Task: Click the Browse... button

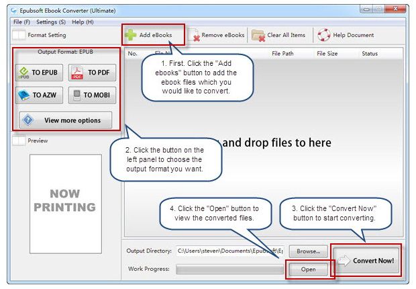Action: click(308, 251)
